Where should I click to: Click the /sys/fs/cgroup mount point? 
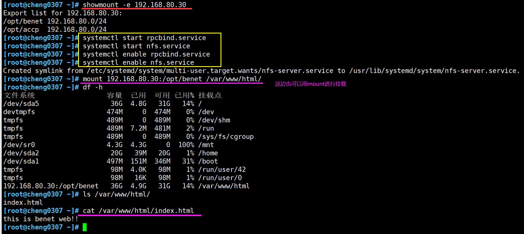pos(226,137)
